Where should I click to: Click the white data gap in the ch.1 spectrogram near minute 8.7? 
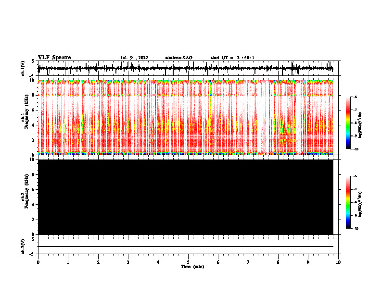pos(298,117)
